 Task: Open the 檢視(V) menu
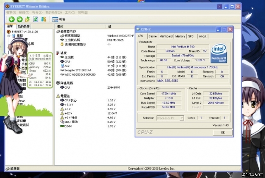[x=24, y=12]
